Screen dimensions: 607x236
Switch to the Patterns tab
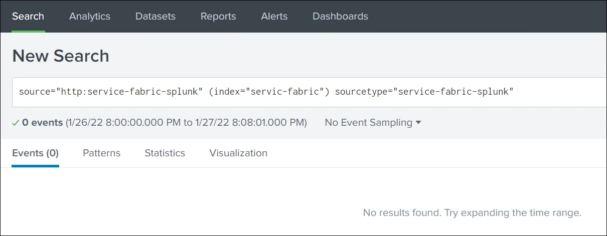(101, 153)
